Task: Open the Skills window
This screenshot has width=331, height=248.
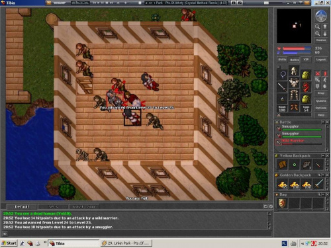Action: coord(282,60)
